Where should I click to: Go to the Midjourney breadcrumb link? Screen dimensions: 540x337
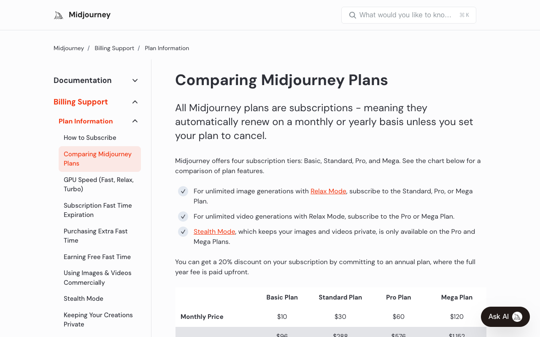tap(69, 48)
